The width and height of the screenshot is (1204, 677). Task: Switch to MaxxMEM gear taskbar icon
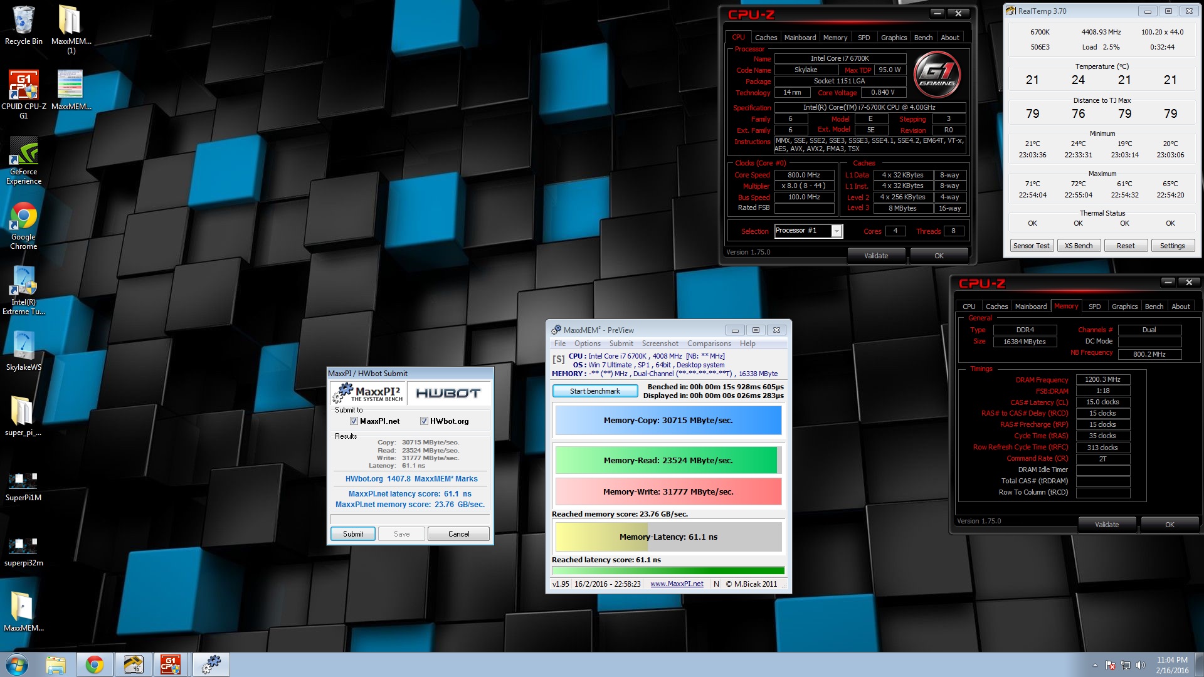pos(211,664)
